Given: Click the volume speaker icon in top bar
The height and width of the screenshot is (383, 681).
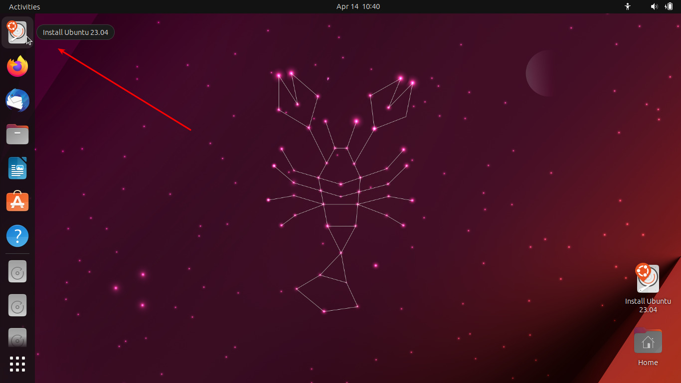Looking at the screenshot, I should (654, 6).
